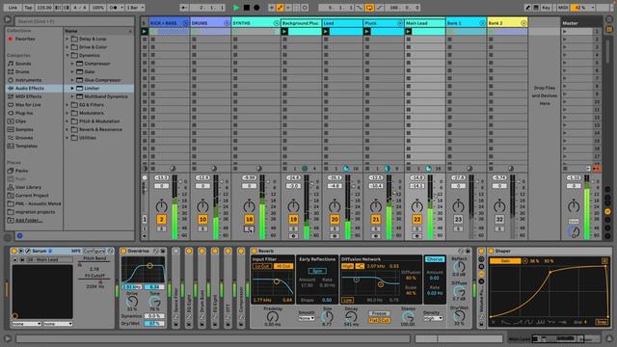Adjust the Overdrive Drive knob

point(132,302)
